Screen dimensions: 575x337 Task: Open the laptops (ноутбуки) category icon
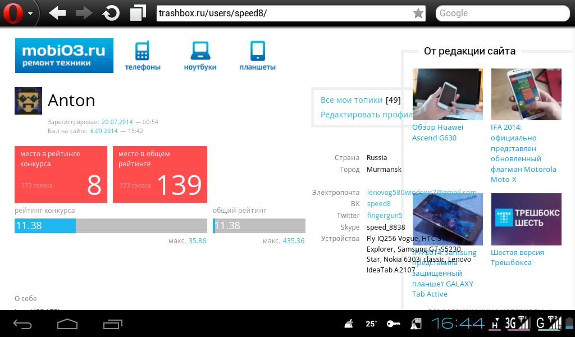click(x=200, y=56)
